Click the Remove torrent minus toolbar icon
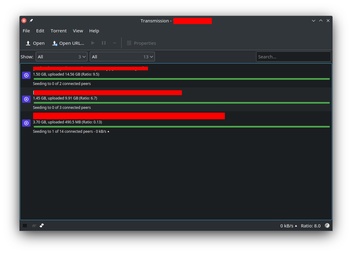This screenshot has width=352, height=254. [114, 43]
